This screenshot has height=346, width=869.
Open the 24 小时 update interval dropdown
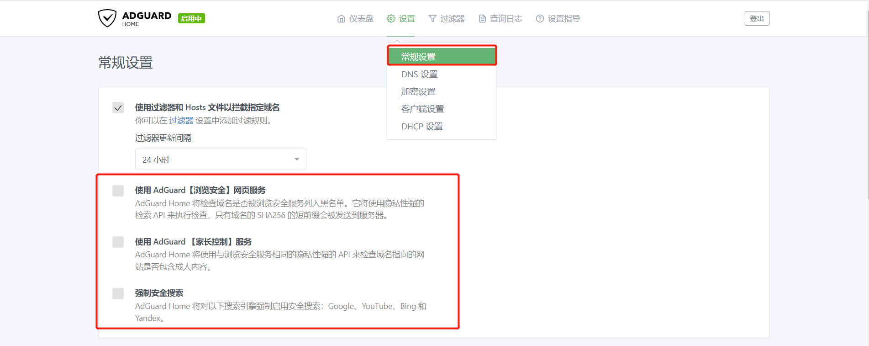tap(221, 160)
